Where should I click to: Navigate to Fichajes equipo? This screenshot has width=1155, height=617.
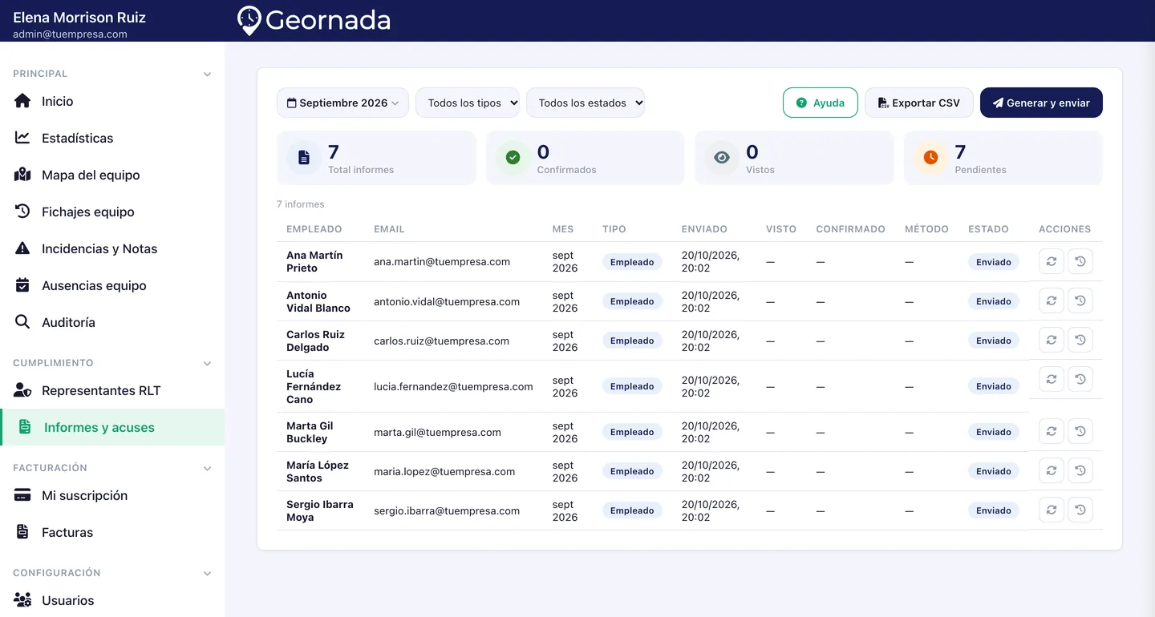pos(112,212)
